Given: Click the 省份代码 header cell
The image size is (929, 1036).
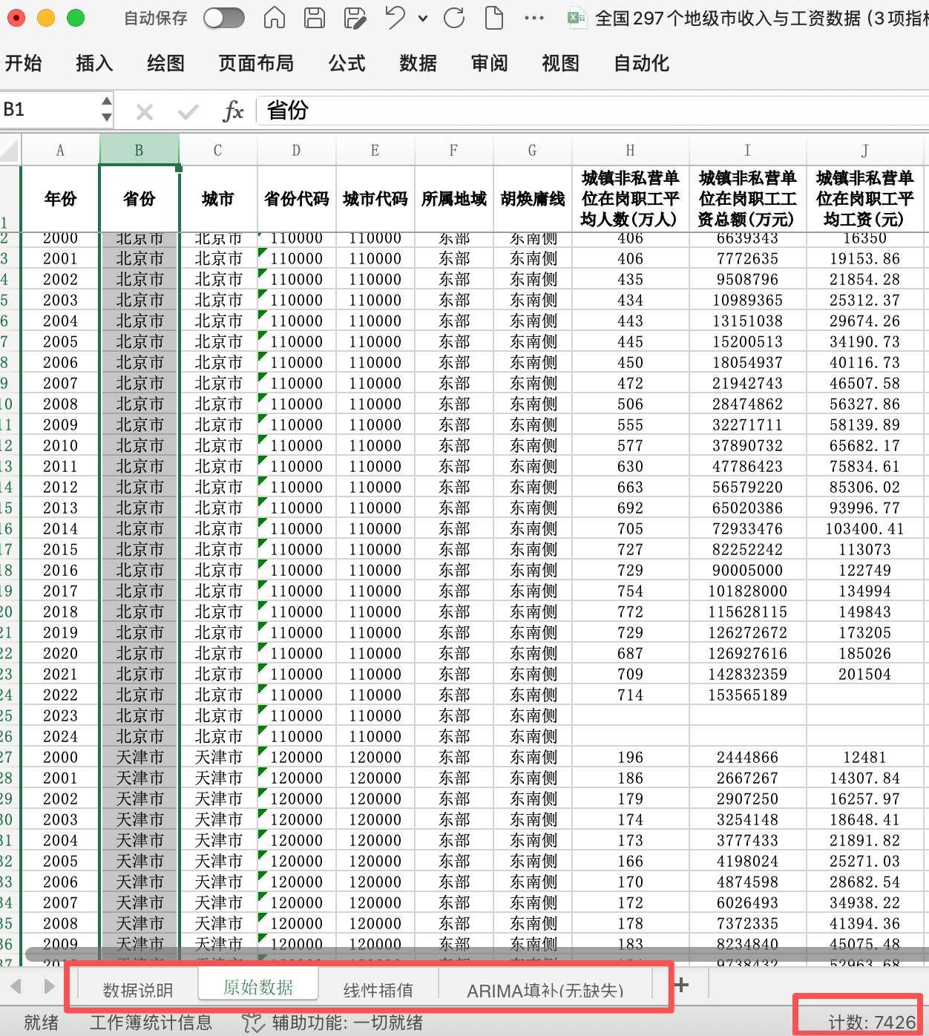Looking at the screenshot, I should 297,199.
